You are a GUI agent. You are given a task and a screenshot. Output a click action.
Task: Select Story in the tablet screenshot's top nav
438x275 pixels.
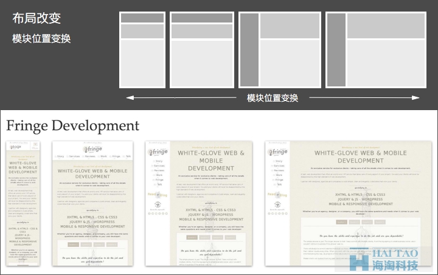[x=60, y=156]
